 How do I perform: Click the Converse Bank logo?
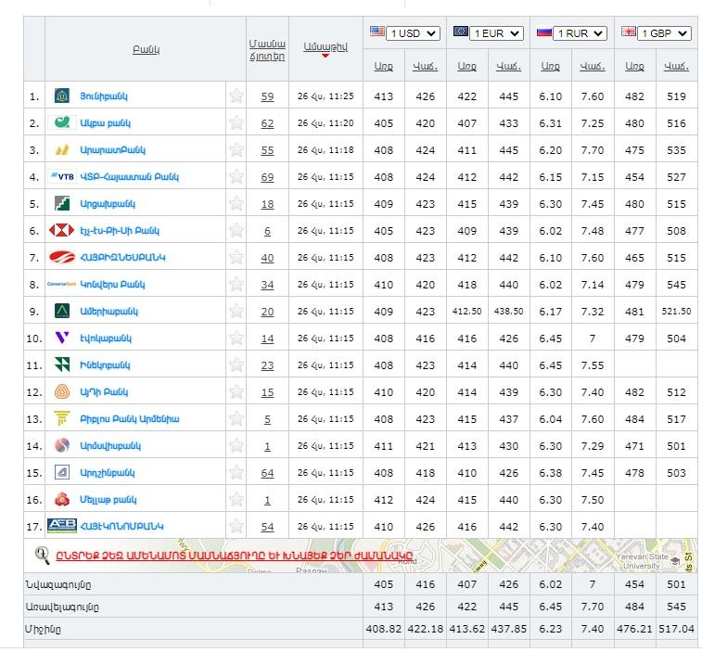coord(61,284)
